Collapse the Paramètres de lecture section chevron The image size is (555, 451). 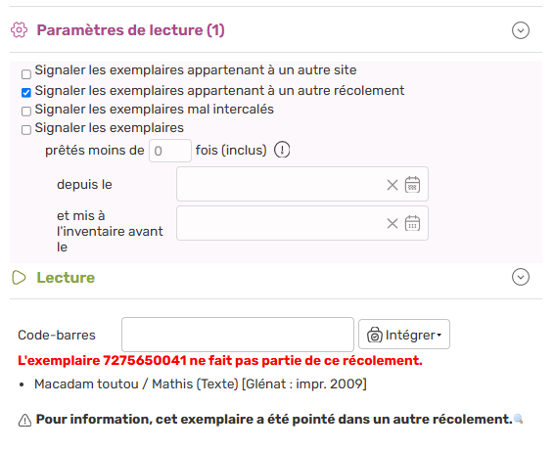click(521, 30)
